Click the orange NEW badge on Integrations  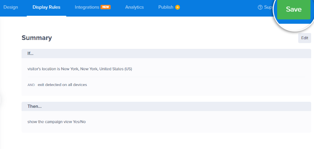(105, 7)
